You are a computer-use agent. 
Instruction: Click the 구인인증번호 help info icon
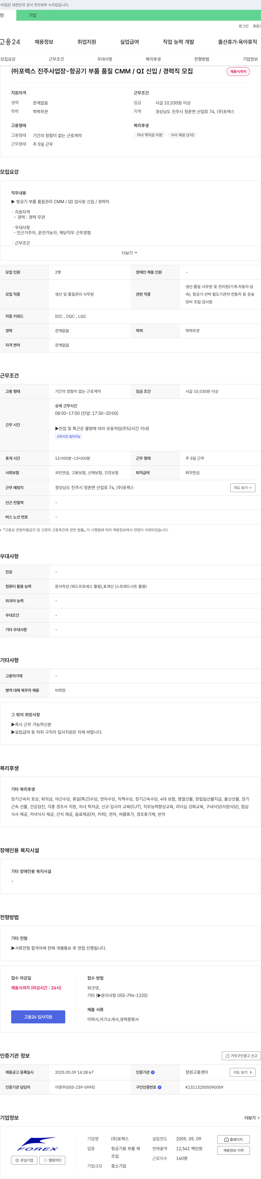(160, 1087)
